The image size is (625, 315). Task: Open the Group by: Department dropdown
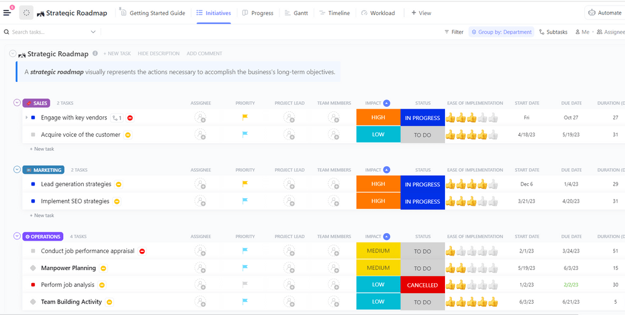501,32
